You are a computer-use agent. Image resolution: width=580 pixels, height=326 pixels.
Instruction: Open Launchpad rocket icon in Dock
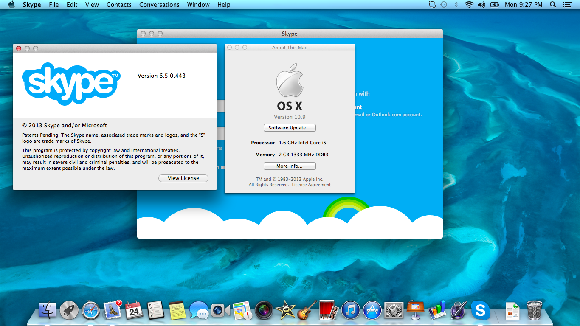pyautogui.click(x=69, y=311)
